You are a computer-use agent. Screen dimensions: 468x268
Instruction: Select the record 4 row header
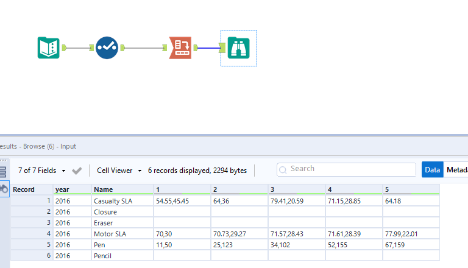pos(32,234)
